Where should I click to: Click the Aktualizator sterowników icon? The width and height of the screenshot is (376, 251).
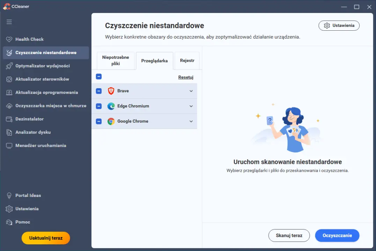(9, 79)
